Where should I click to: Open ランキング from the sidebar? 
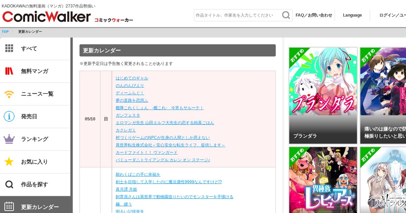[x=35, y=139]
